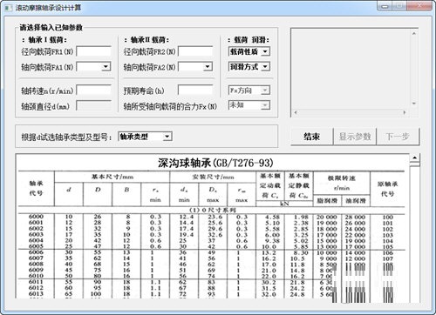Image resolution: width=436 pixels, height=315 pixels.
Task: Click the 1.98 static load value
Action: [x=301, y=217]
